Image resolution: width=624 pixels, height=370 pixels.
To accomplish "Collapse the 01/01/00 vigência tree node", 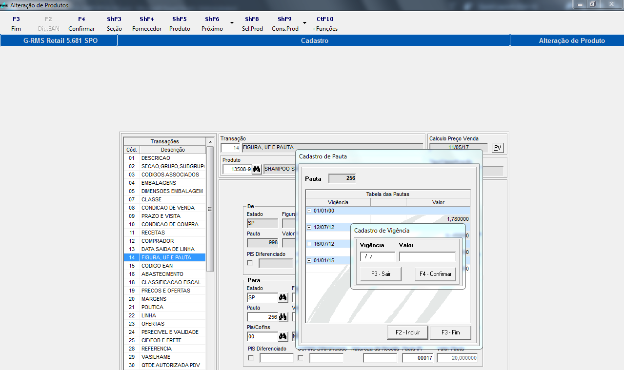I will tap(309, 211).
